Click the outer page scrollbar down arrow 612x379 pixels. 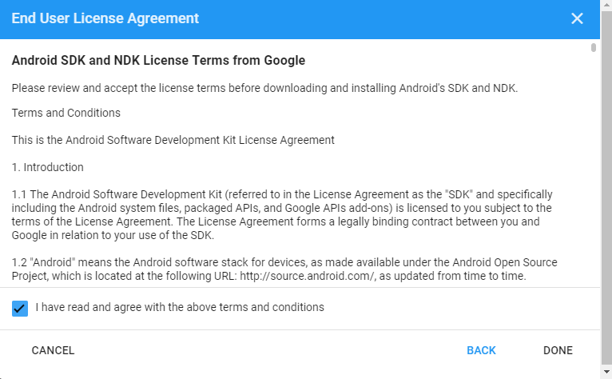pos(606,372)
